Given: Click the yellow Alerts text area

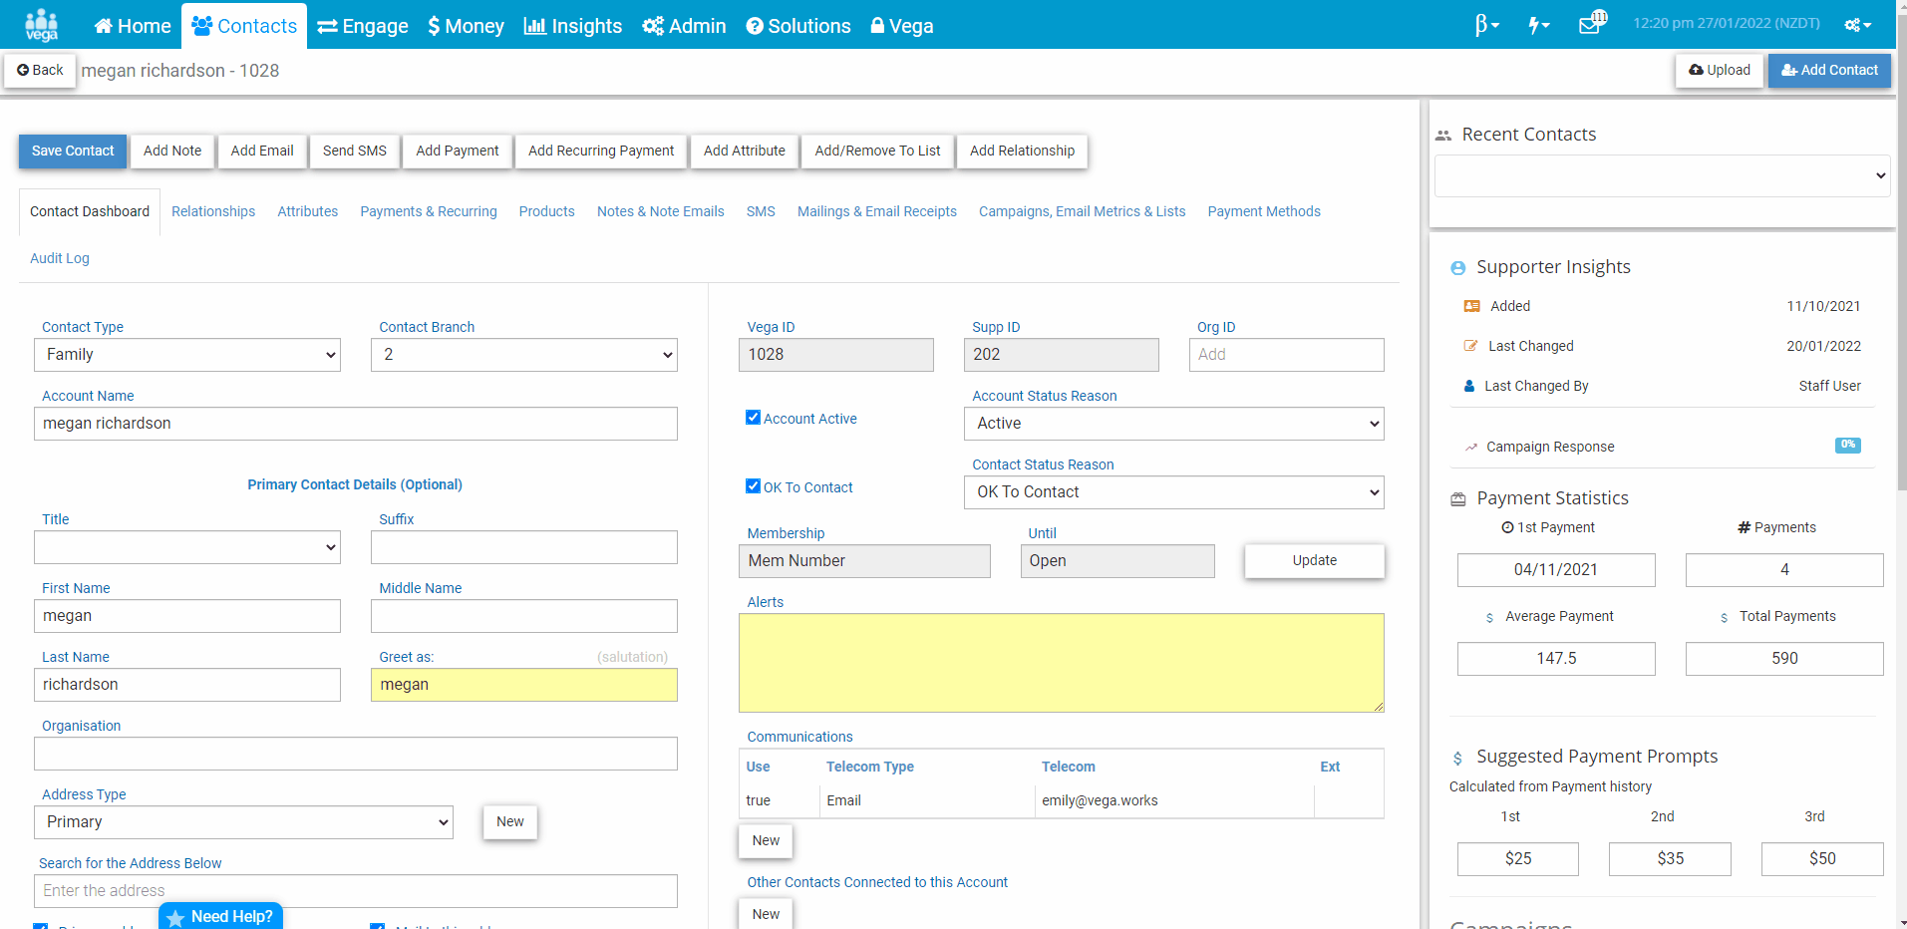Looking at the screenshot, I should (x=1061, y=663).
